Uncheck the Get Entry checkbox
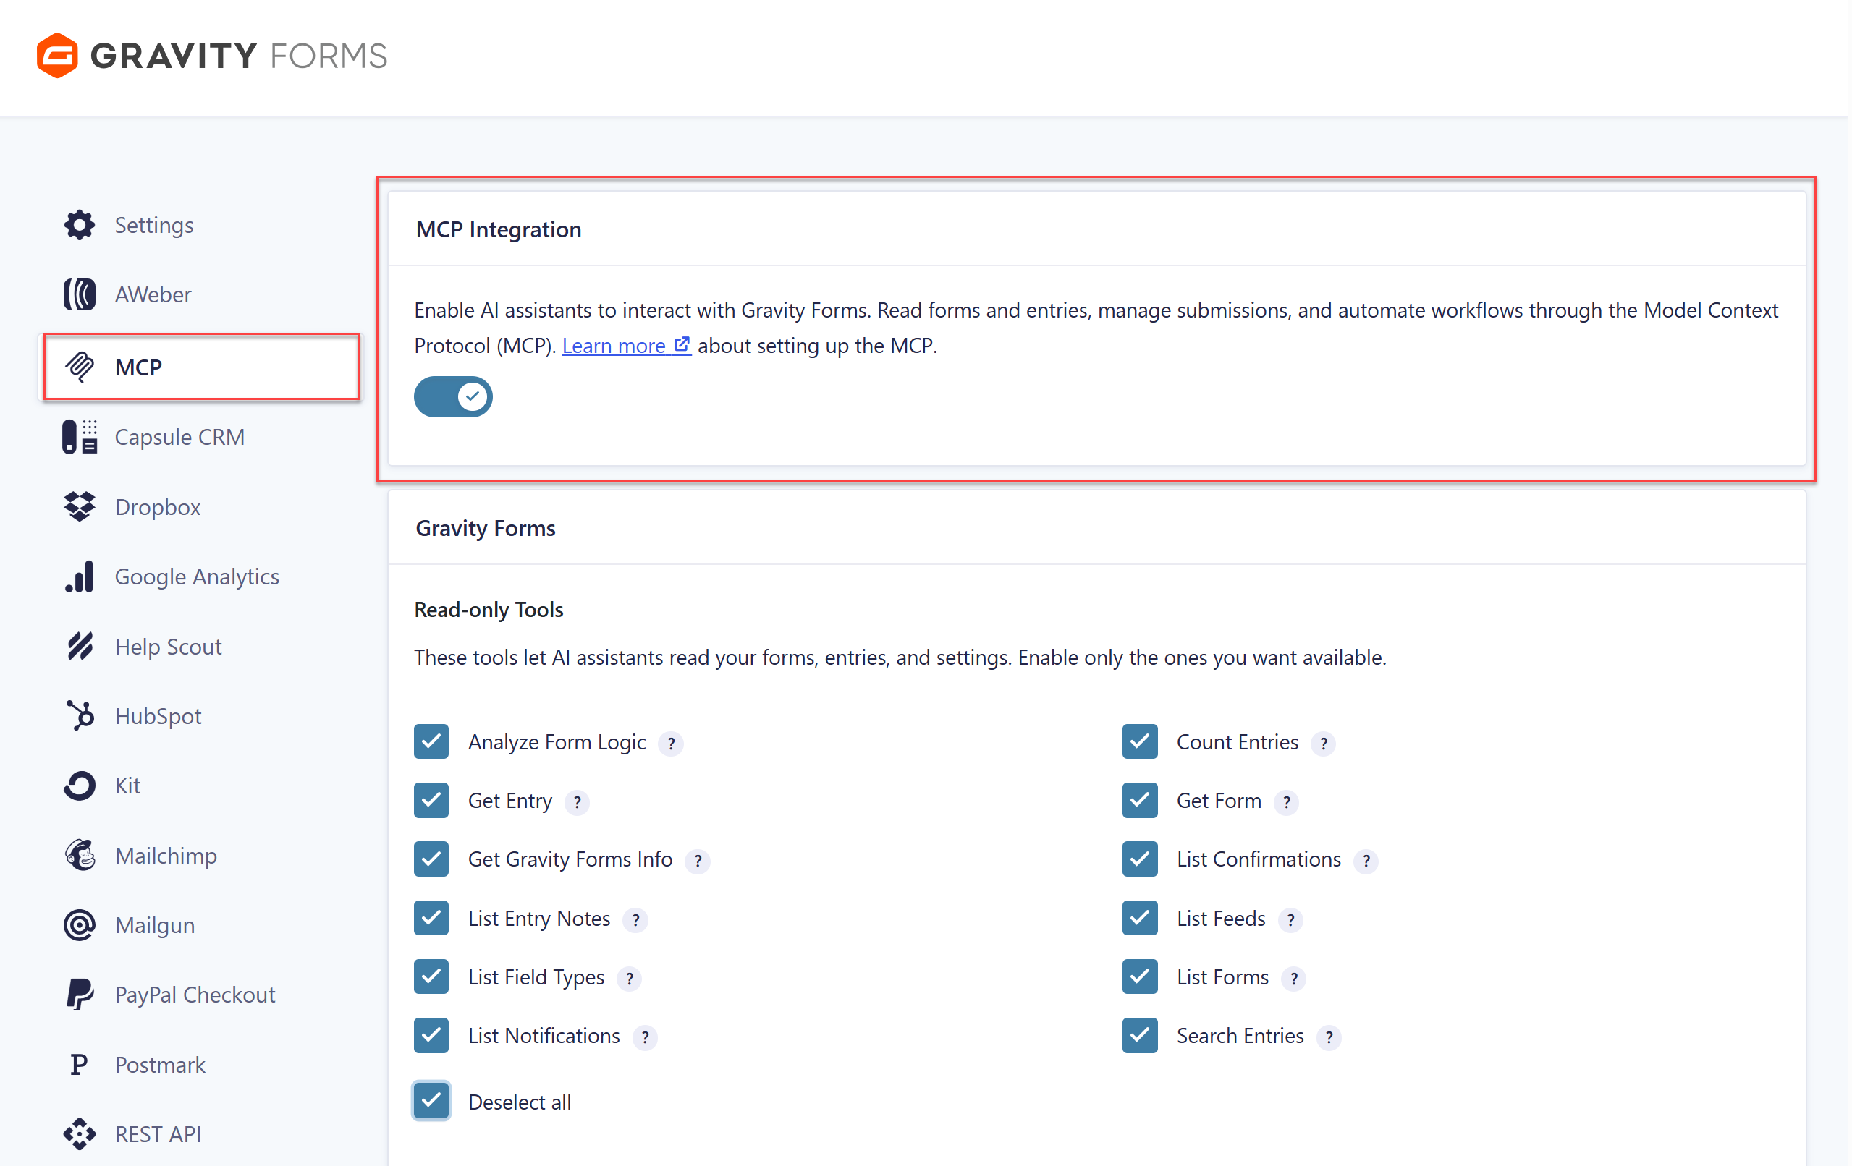The width and height of the screenshot is (1852, 1166). (x=431, y=800)
